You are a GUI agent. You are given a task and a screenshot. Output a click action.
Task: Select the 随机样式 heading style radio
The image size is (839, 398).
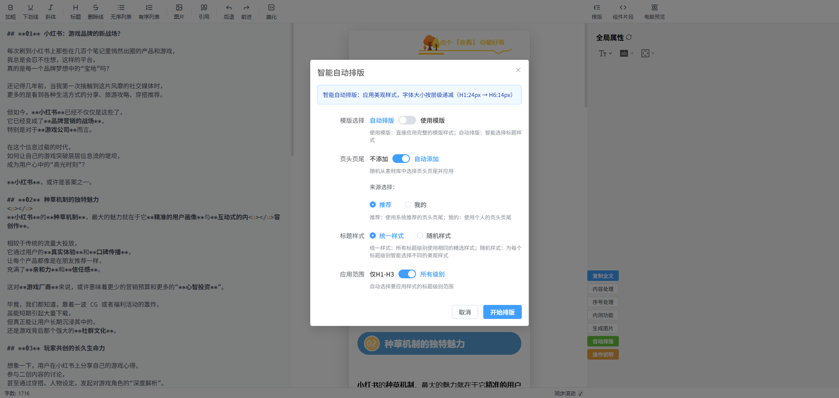(420, 235)
